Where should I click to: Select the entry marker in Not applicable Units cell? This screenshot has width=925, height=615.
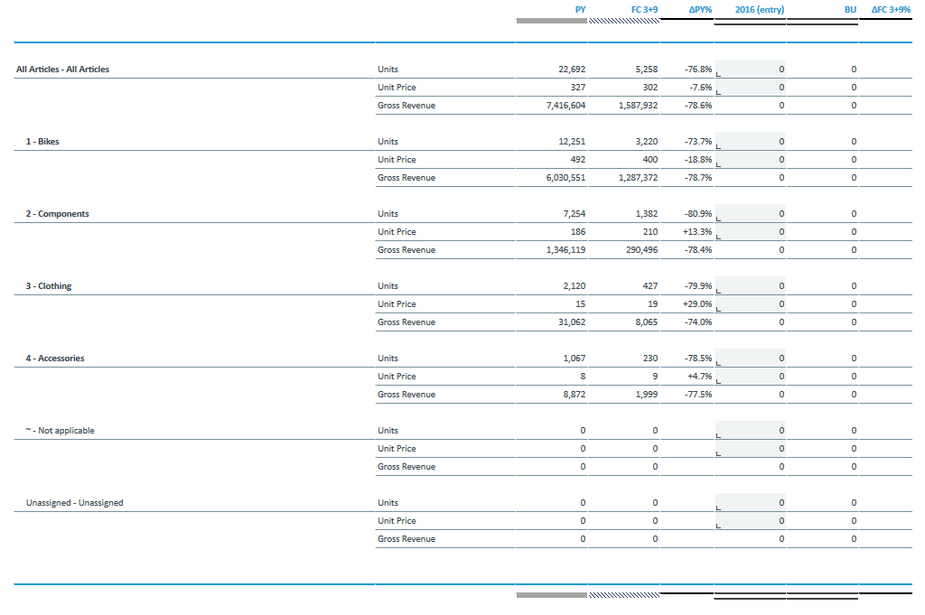[718, 433]
